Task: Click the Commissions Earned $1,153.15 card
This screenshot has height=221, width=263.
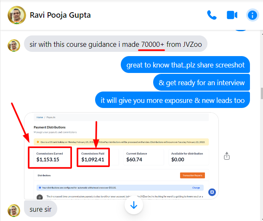Action: [x=50, y=157]
